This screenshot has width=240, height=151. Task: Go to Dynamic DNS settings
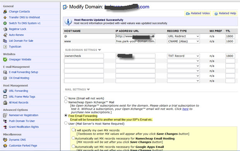point(17,140)
